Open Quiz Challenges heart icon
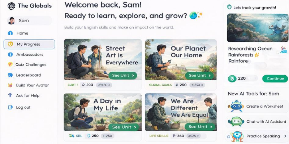 [10, 64]
